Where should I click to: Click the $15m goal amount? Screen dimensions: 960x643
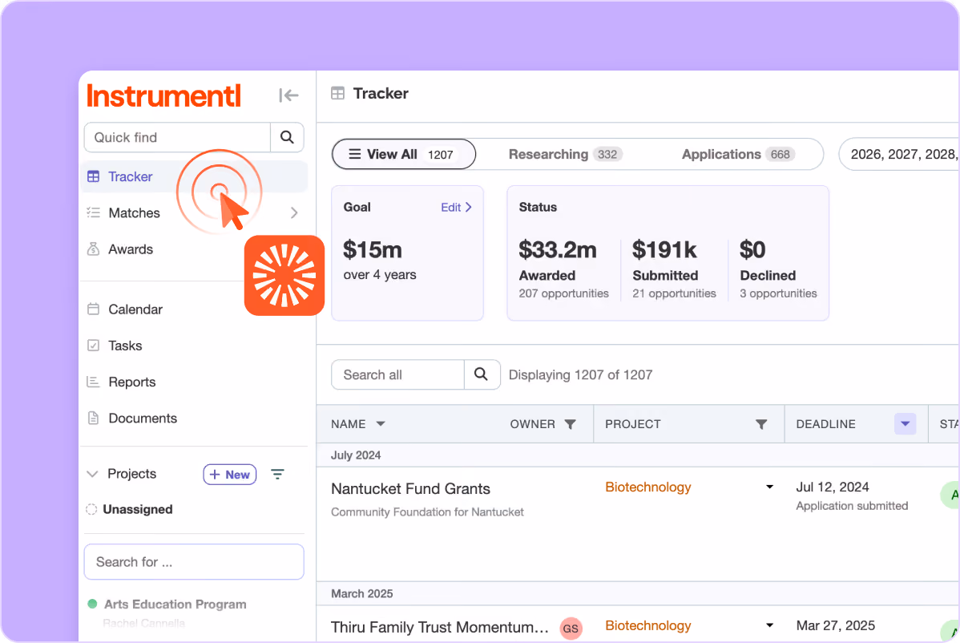point(373,250)
